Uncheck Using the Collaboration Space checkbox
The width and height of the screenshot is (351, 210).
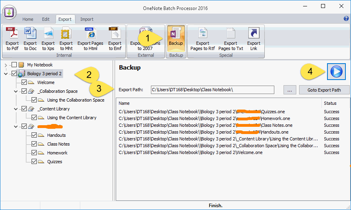[x=34, y=100]
